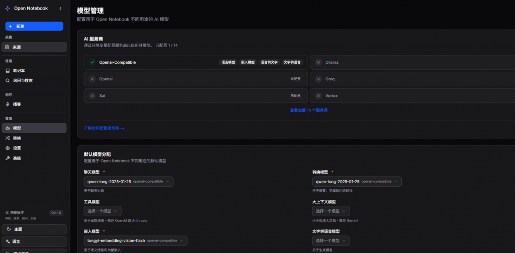Image resolution: width=515 pixels, height=253 pixels.
Task: Click the 询问与搜索 magnifier icon
Action: click(8, 80)
